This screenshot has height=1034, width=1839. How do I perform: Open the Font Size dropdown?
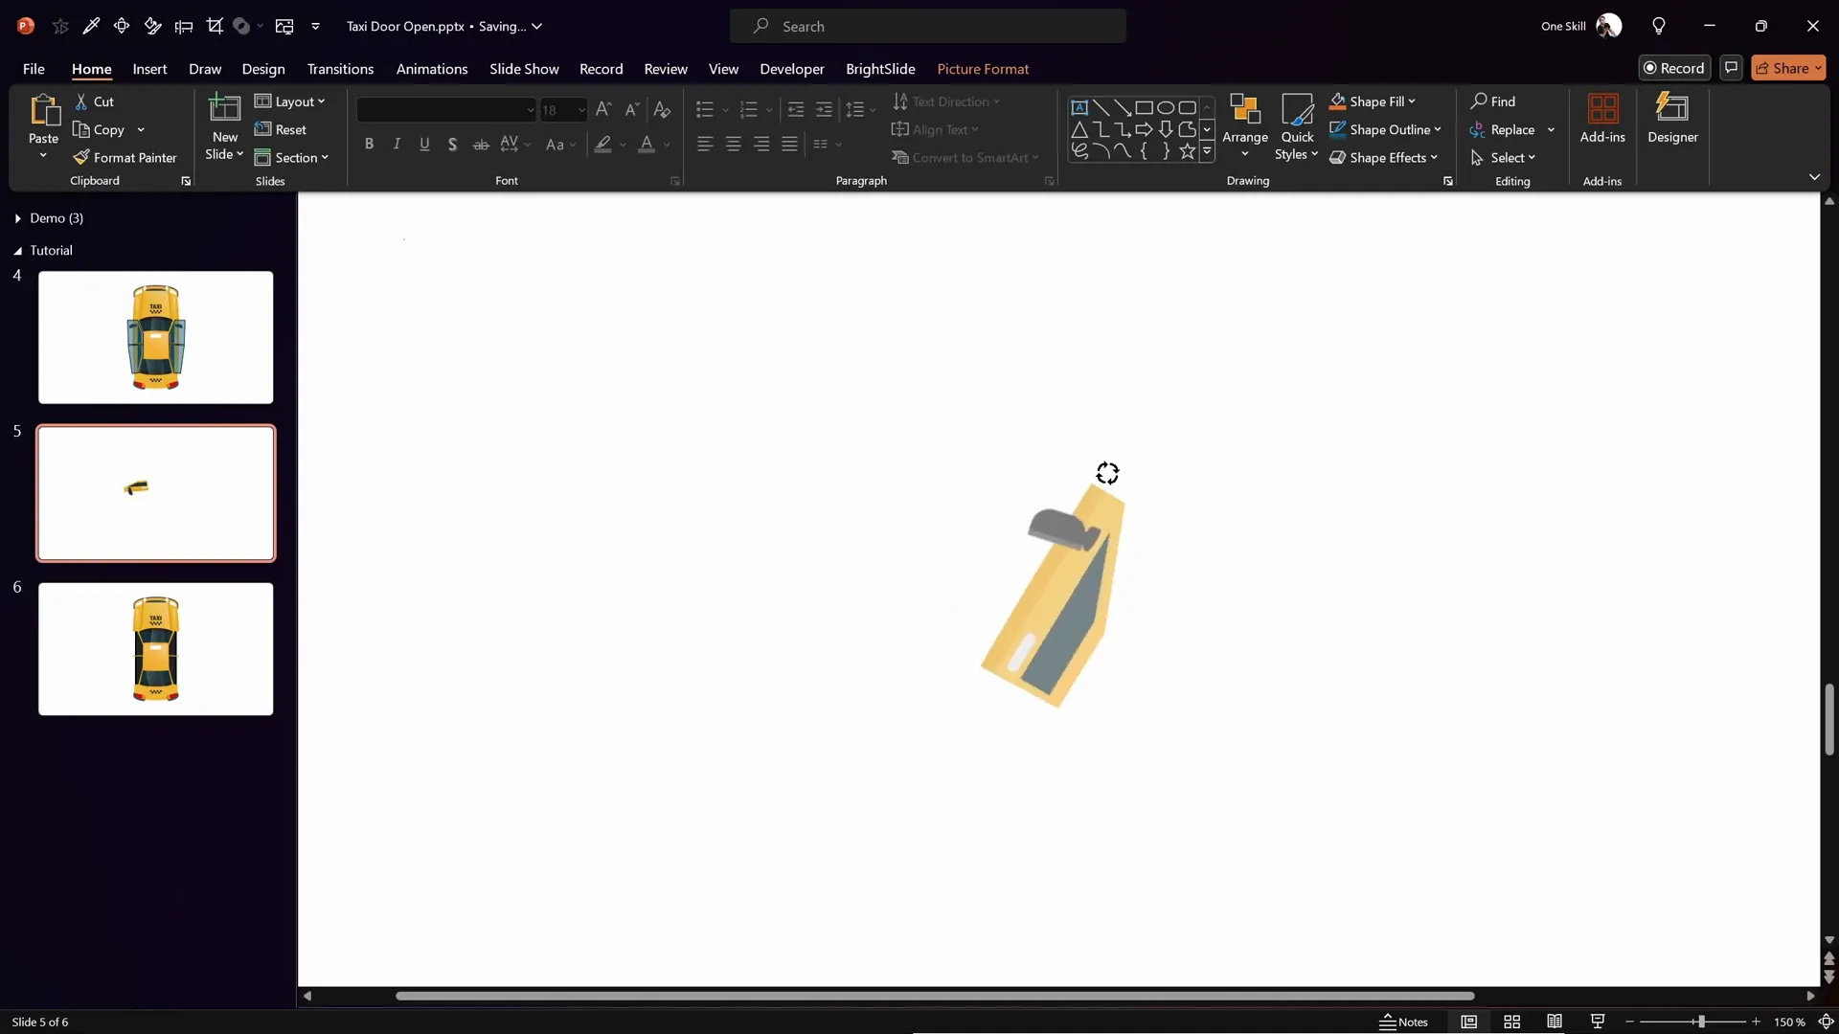click(580, 110)
